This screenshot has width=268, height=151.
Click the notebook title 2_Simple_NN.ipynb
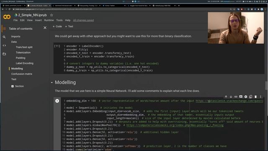pos(33,15)
